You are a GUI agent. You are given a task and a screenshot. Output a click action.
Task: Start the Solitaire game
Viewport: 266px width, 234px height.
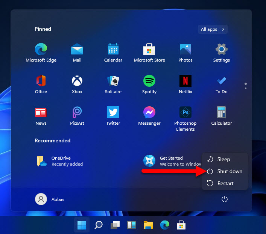[113, 84]
